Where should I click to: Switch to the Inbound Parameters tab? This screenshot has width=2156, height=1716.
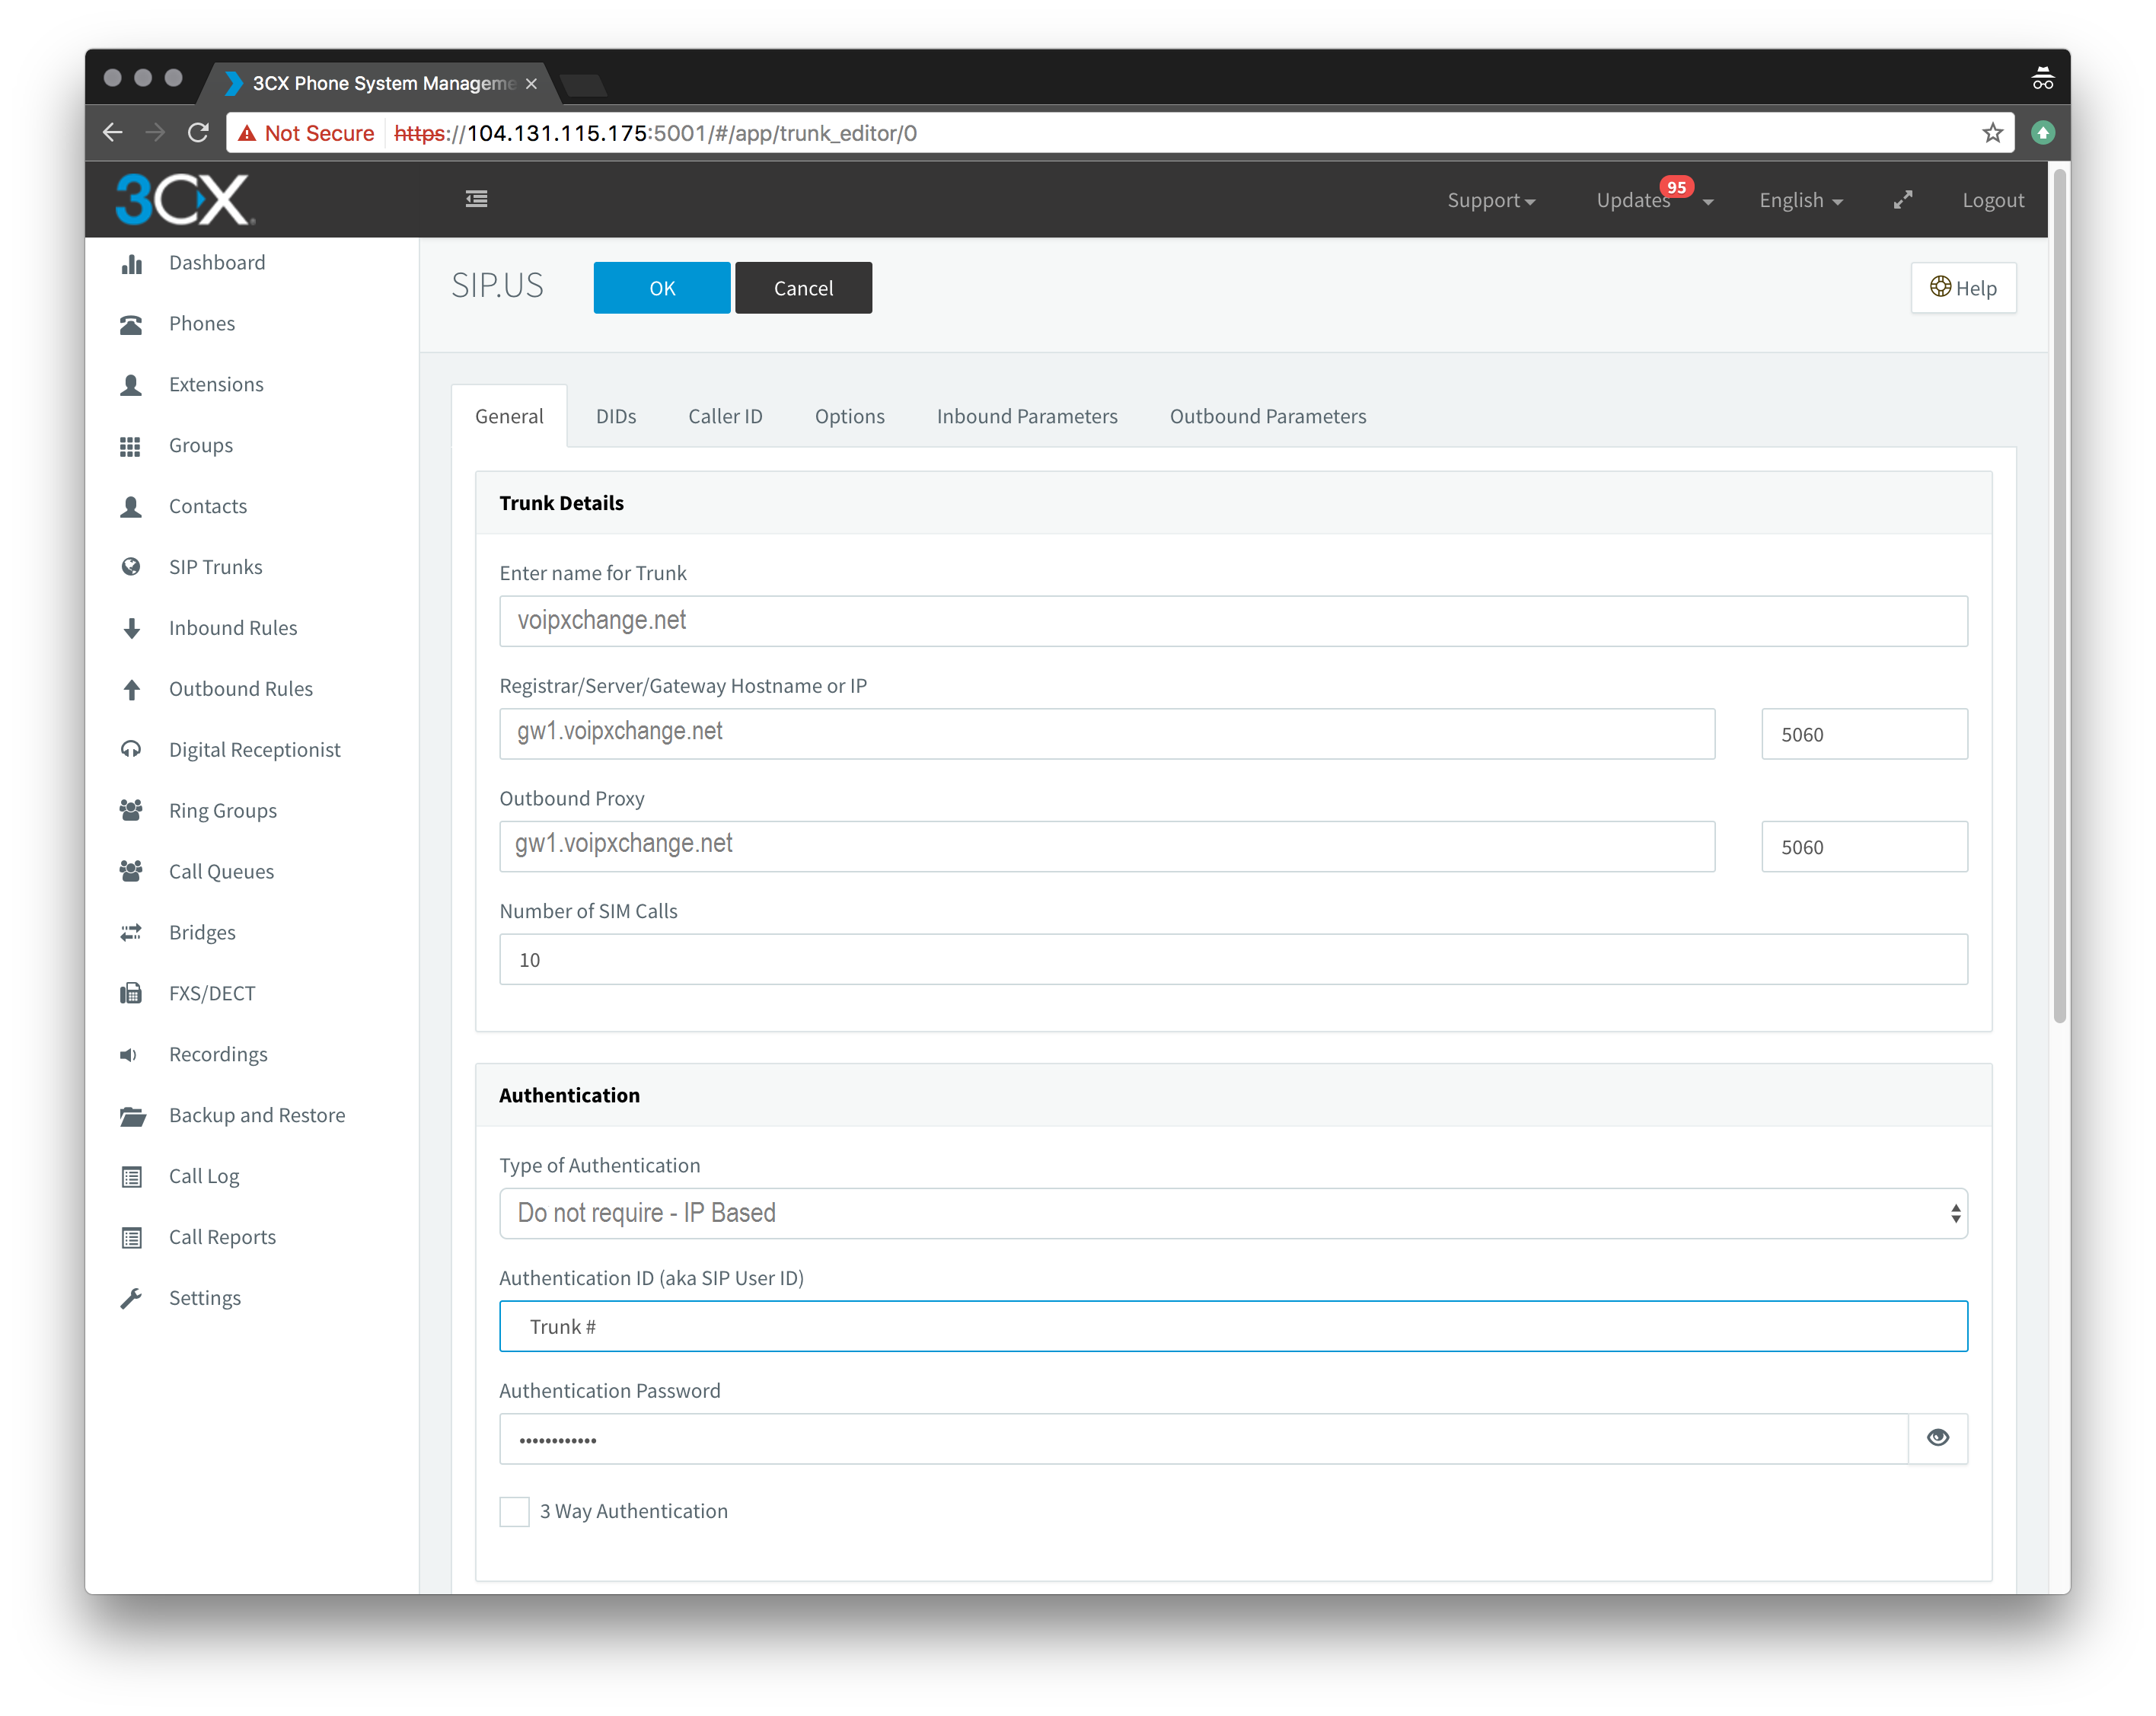click(x=1027, y=416)
